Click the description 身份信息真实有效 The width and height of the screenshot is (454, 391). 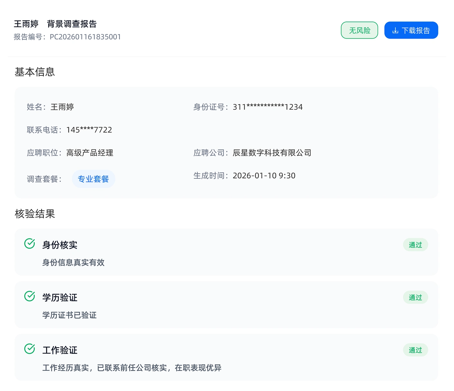73,262
